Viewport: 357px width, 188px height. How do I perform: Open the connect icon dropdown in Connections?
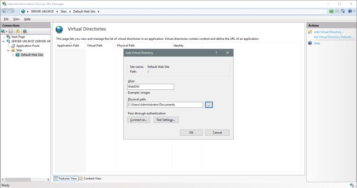point(6,31)
